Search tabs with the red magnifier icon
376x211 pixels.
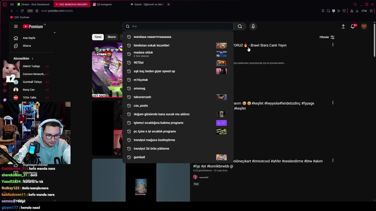pos(355,4)
